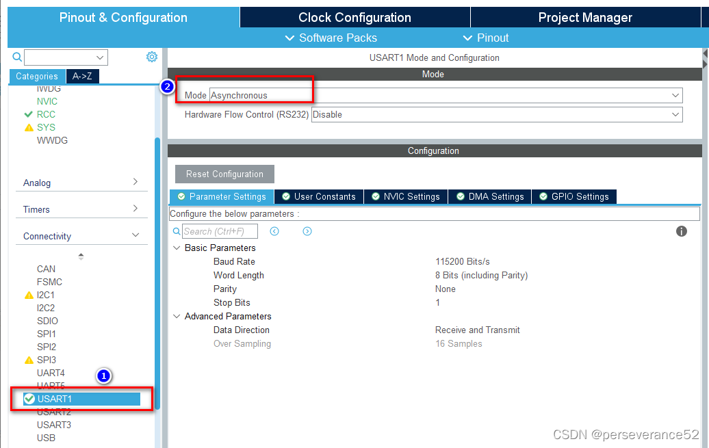The width and height of the screenshot is (709, 448).
Task: Select FSMC under Connectivity
Action: [x=49, y=282]
